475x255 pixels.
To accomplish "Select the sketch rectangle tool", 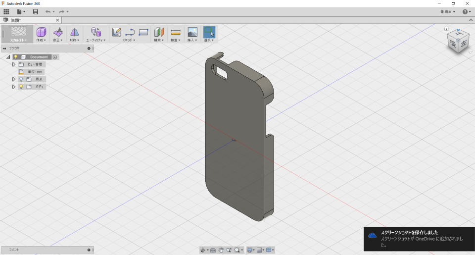I will 143,32.
